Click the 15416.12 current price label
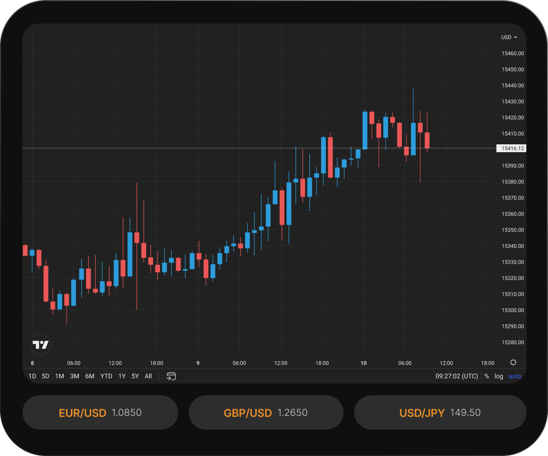Viewport: 548px width, 456px height. (x=511, y=148)
